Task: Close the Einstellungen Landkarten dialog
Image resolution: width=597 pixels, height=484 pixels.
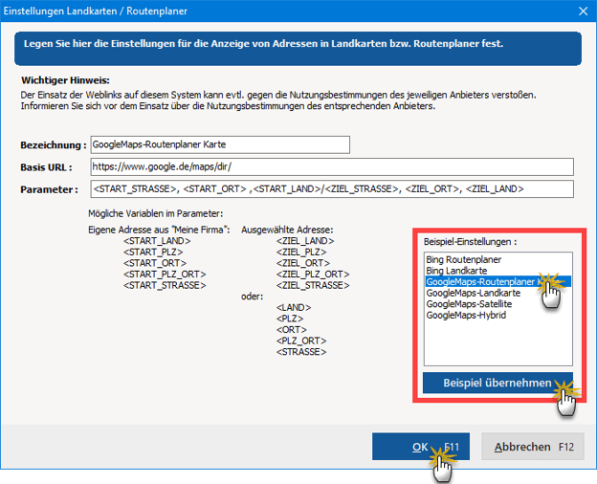Action: [583, 11]
